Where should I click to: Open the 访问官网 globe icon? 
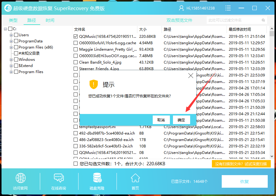(21, 178)
